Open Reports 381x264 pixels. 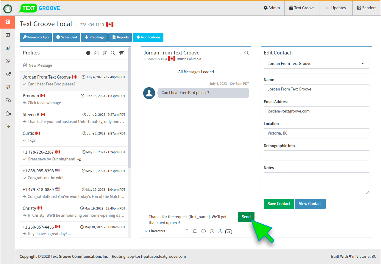tap(120, 38)
